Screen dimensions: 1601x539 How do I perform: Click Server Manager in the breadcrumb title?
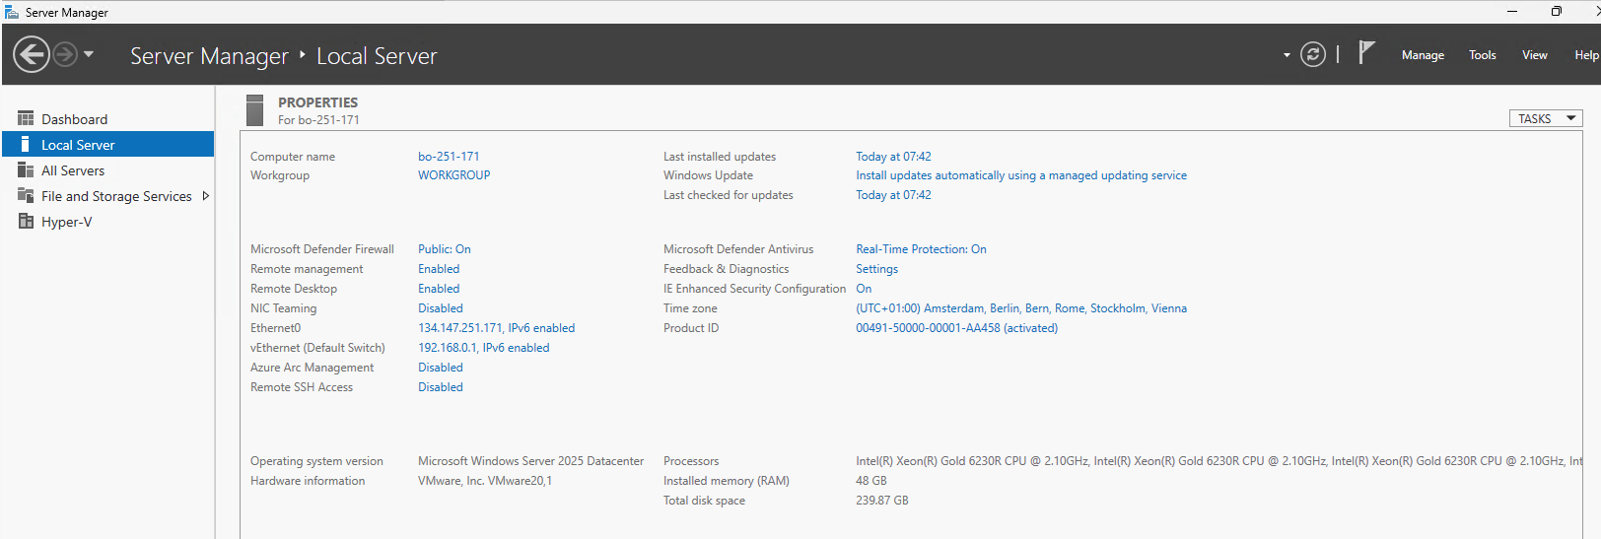(x=209, y=56)
